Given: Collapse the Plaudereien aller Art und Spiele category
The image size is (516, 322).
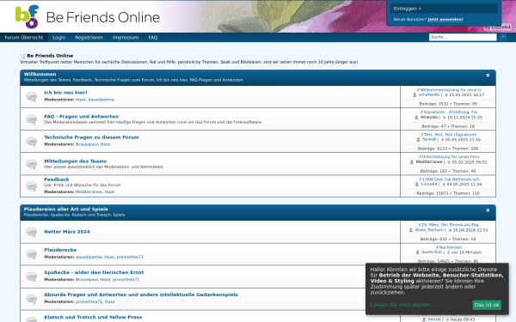Looking at the screenshot, I should pyautogui.click(x=488, y=210).
